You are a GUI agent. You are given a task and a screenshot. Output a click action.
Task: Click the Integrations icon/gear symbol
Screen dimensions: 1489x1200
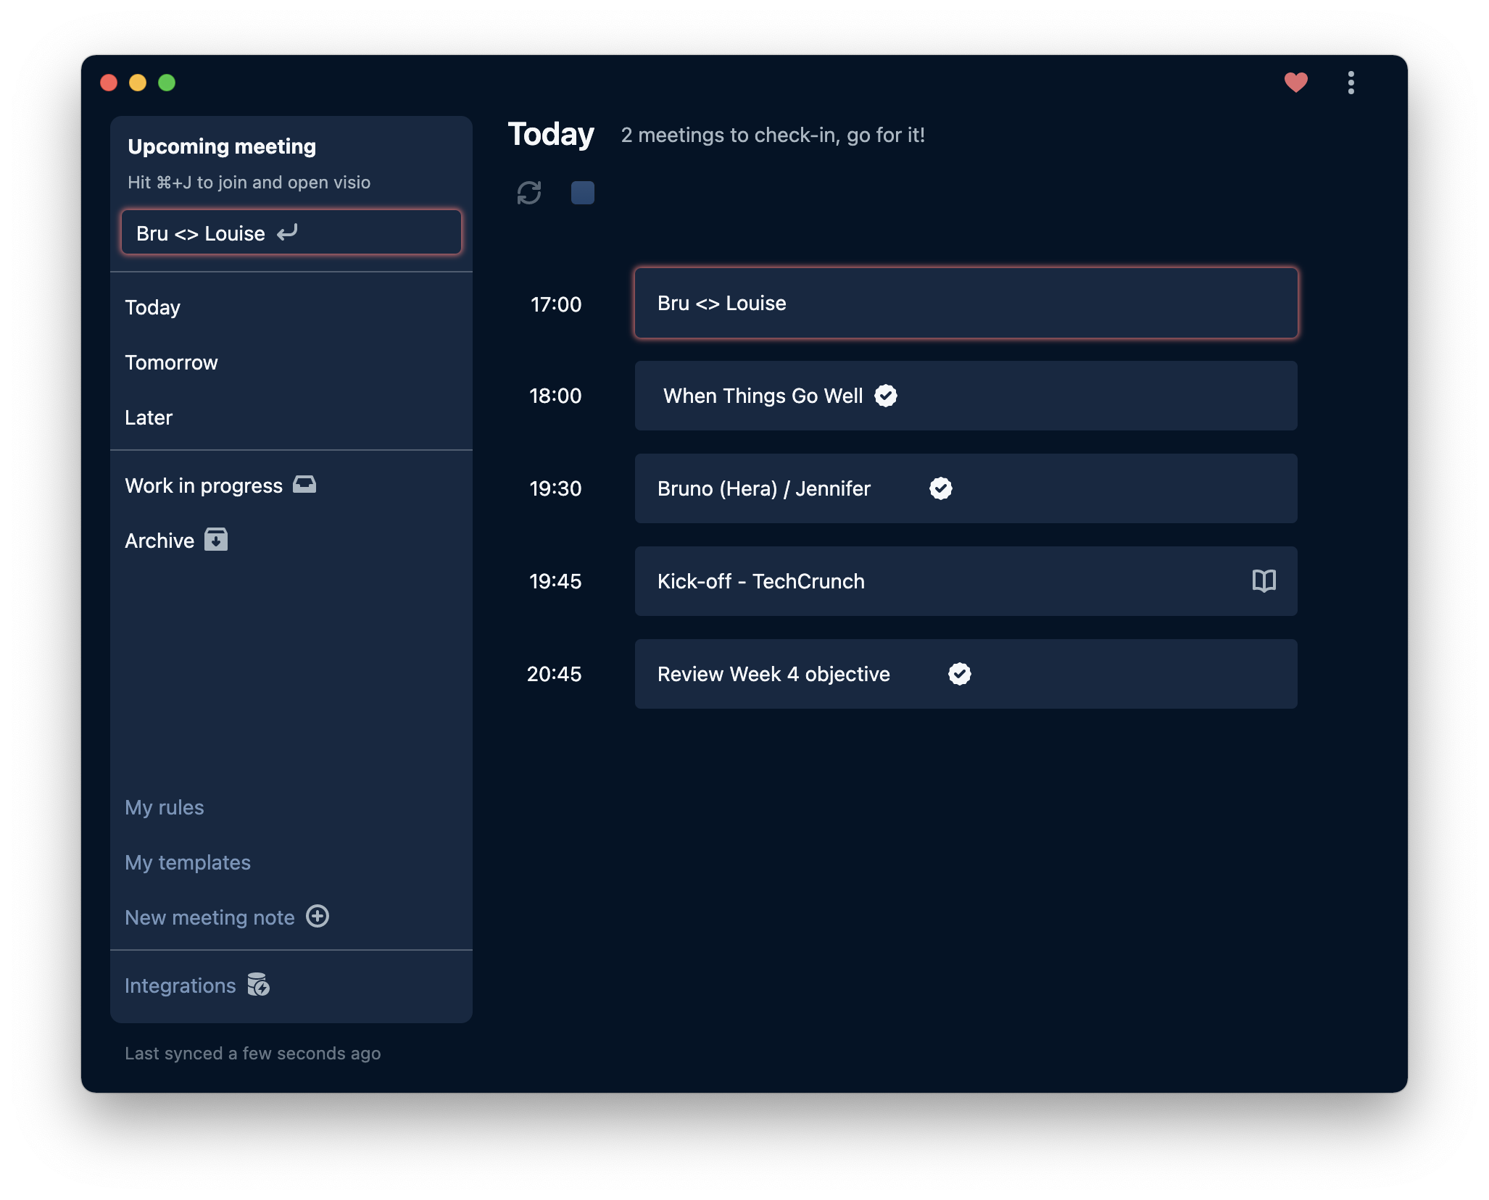257,986
